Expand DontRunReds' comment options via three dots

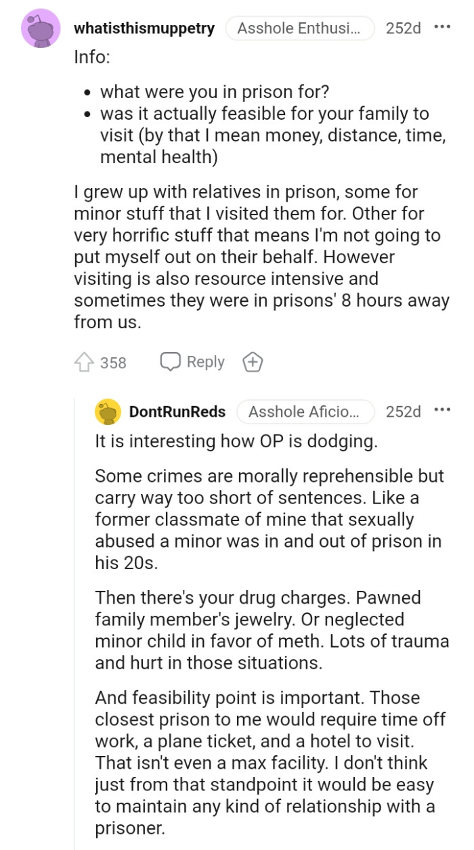tap(441, 410)
